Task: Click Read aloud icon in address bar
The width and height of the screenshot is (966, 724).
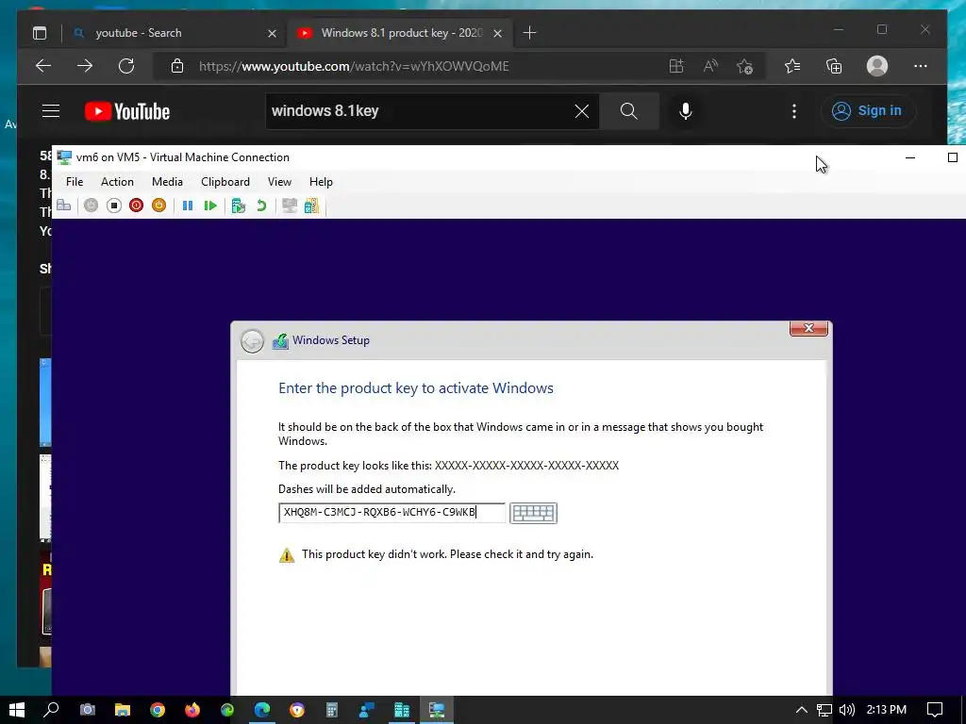Action: (x=710, y=66)
